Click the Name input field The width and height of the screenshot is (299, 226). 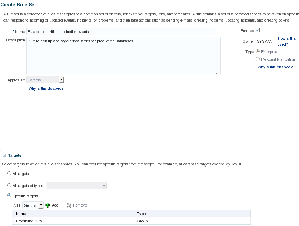[x=121, y=32]
